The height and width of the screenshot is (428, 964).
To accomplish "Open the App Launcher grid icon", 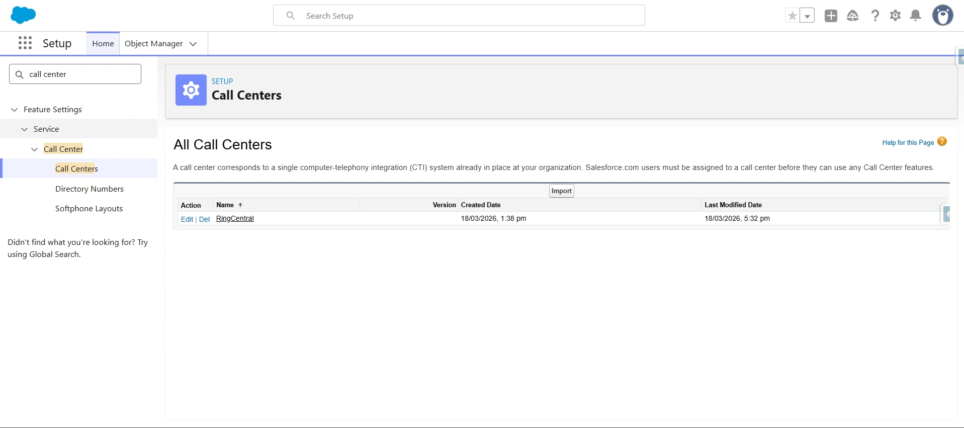I will pyautogui.click(x=25, y=43).
